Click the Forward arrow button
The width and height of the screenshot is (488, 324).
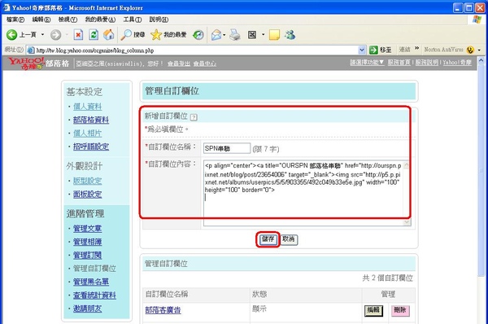tap(55, 34)
